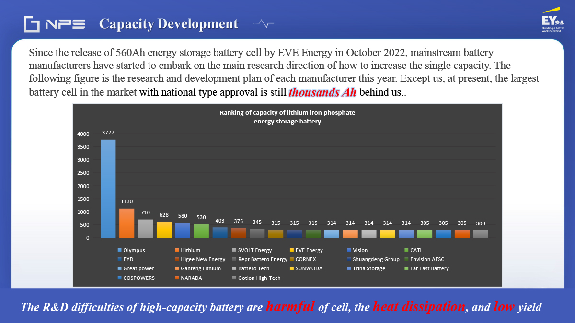Select the CATL legend color marker

406,250
